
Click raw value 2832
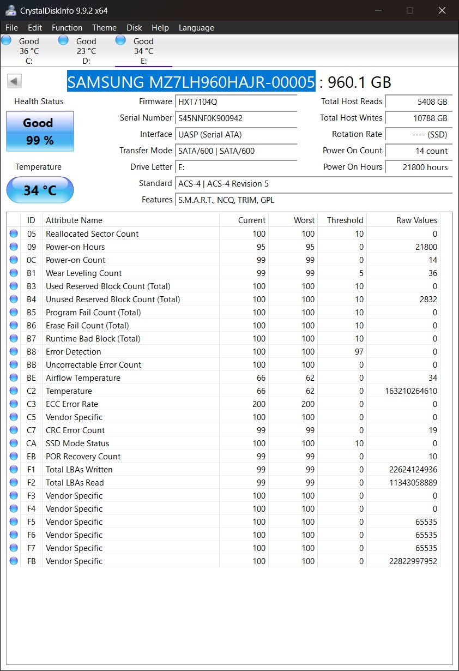pos(428,299)
